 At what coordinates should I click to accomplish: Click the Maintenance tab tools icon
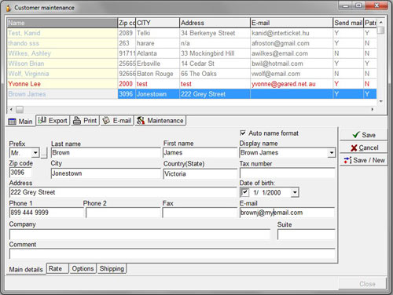click(141, 120)
